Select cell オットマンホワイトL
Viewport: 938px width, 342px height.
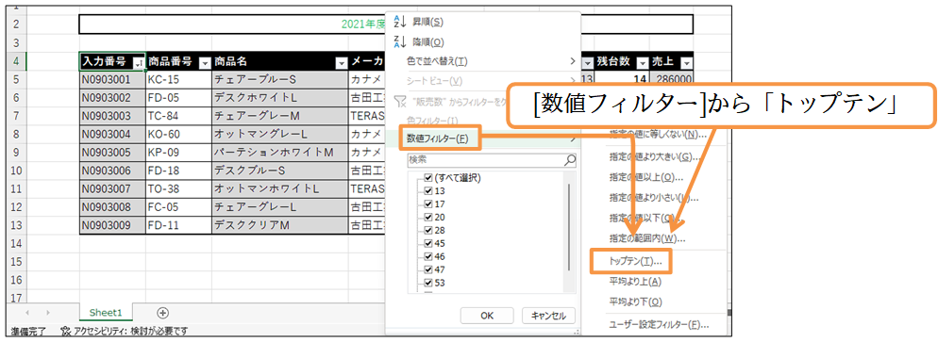tap(280, 188)
